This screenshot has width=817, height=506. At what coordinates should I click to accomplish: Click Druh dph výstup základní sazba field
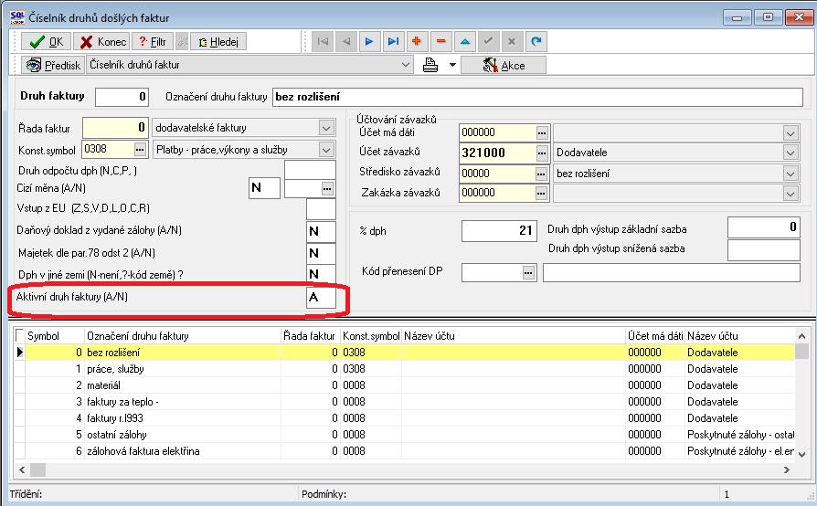[764, 227]
